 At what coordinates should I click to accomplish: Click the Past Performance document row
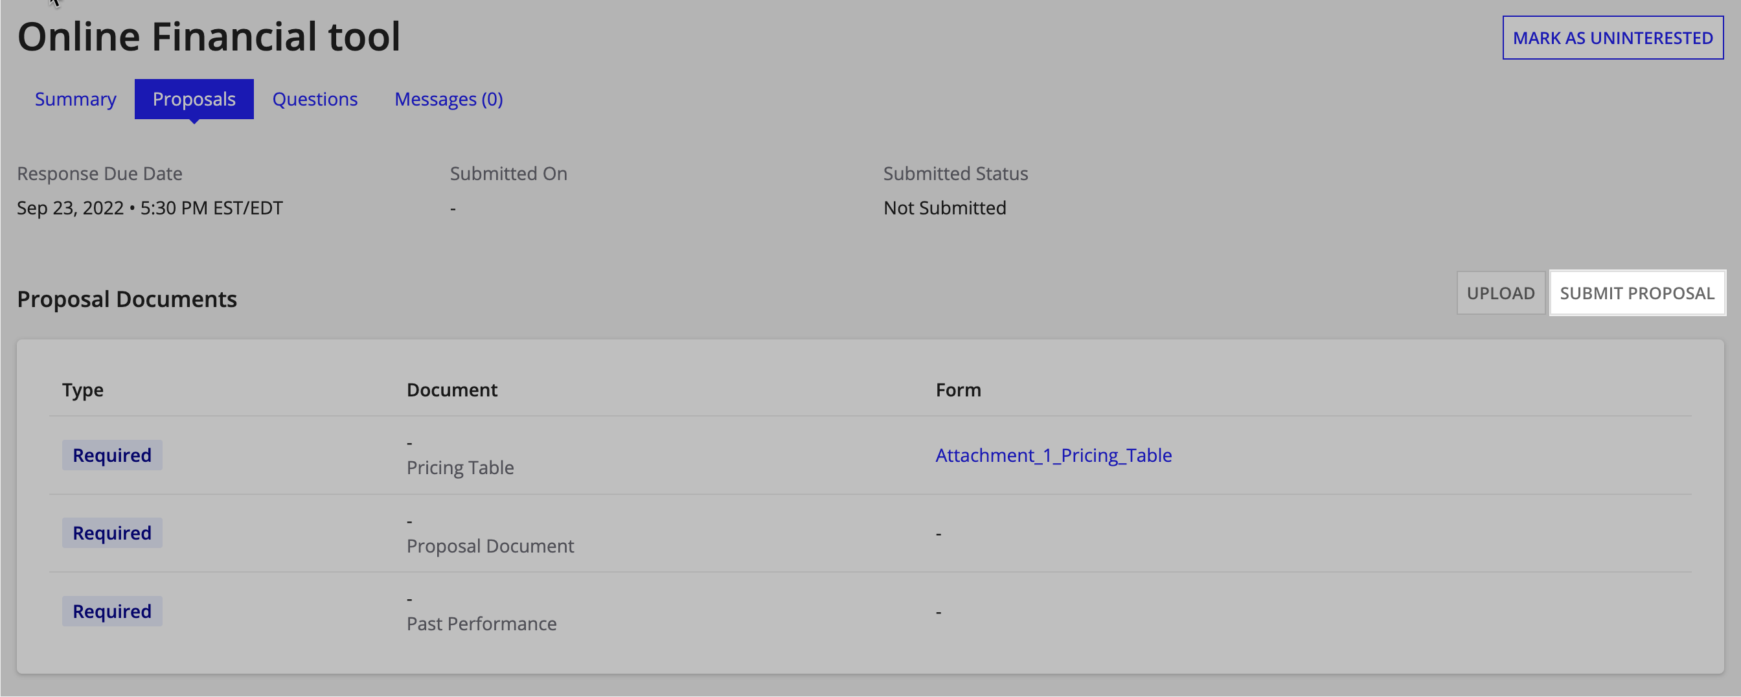[482, 623]
